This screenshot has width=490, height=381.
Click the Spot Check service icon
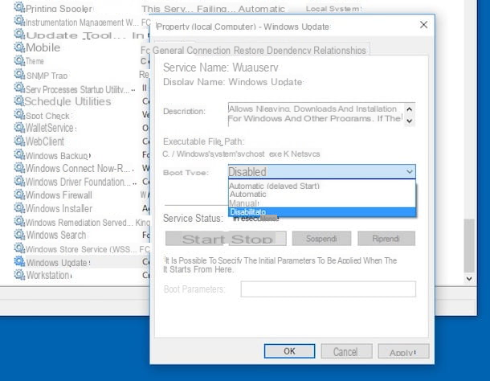(19, 114)
